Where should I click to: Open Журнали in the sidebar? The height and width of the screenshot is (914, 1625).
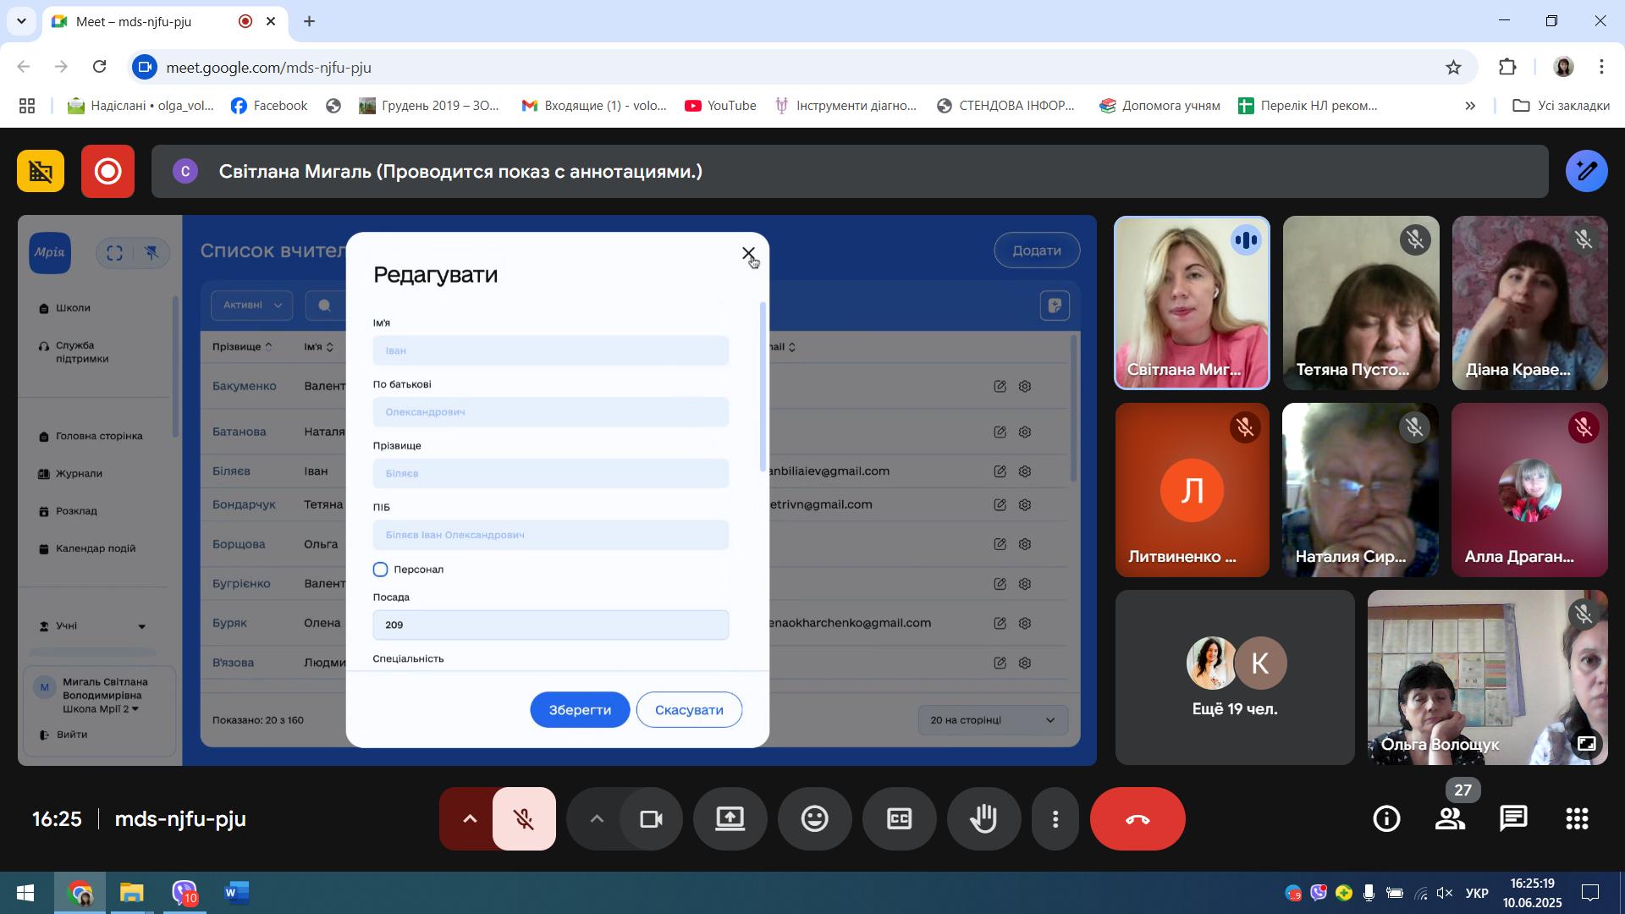(x=79, y=474)
